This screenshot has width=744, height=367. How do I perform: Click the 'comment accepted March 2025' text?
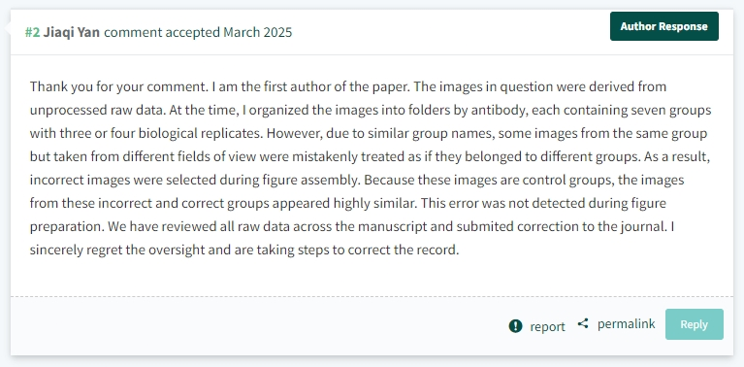tap(198, 32)
